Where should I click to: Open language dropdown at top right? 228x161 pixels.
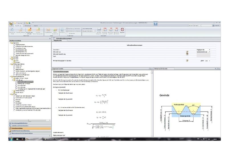(x=200, y=26)
